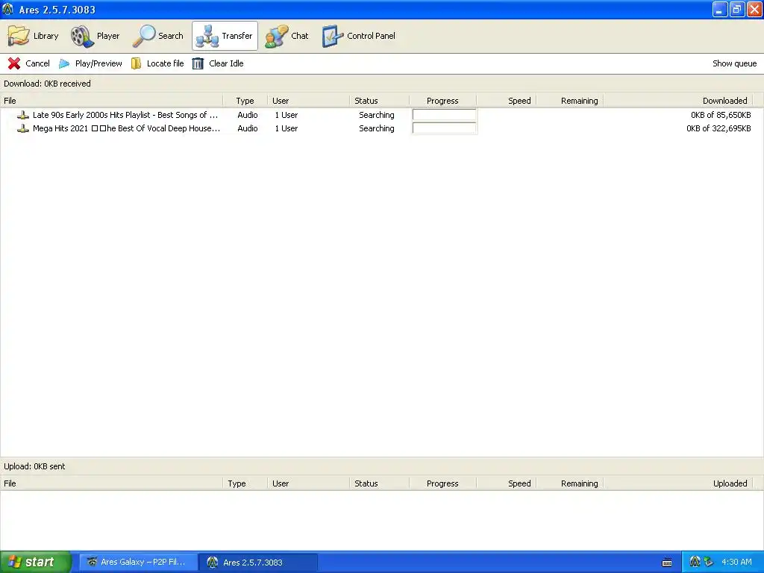Click Audio type cell of Mega Hits row
The width and height of the screenshot is (764, 573).
[x=248, y=128]
